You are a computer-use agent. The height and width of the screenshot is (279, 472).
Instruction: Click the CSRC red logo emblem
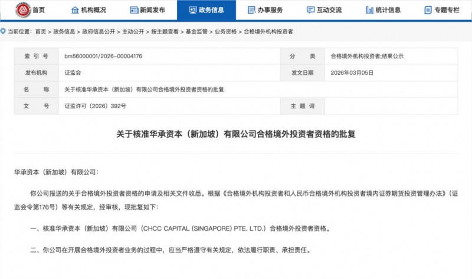click(x=23, y=10)
